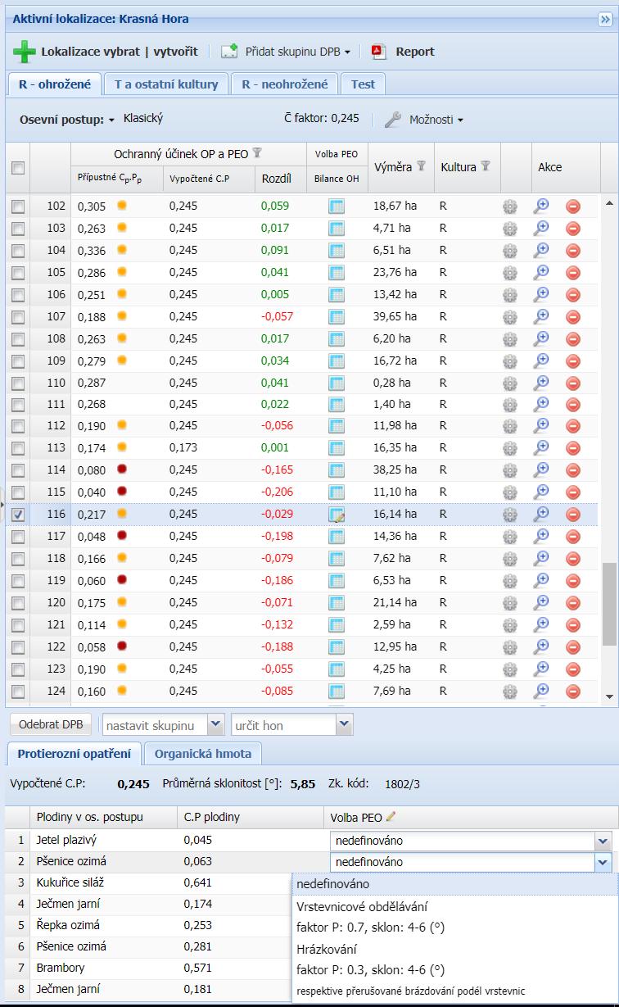
Task: Check the row 114 checkbox
Action: click(18, 471)
